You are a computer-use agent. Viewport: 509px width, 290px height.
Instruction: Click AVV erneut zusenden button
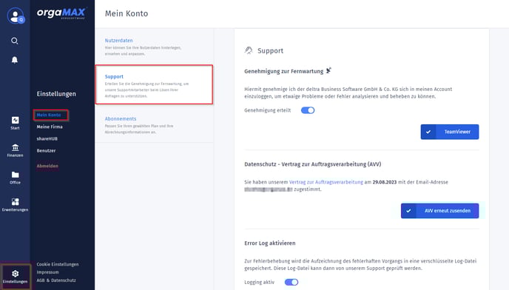(x=440, y=211)
